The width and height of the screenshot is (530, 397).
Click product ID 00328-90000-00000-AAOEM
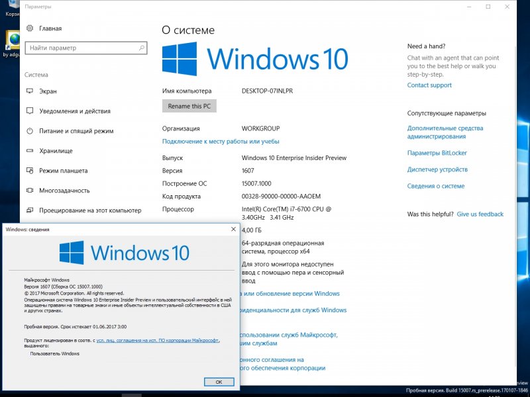[281, 197]
